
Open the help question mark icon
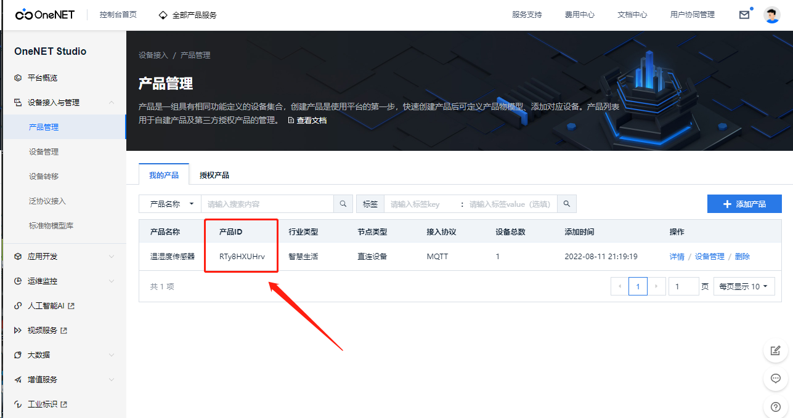pos(776,406)
